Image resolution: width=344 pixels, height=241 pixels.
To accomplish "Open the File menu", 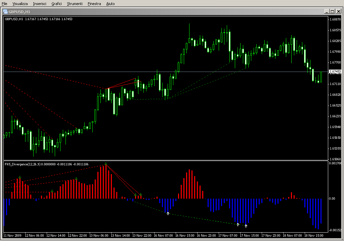I will pos(4,4).
